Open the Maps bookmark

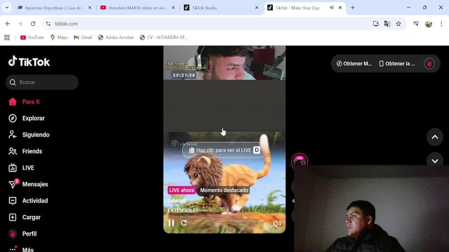click(x=59, y=37)
